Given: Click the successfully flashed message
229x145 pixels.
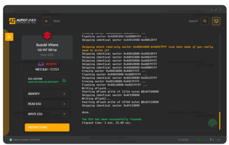Looking at the screenshot, I should click(112, 119).
